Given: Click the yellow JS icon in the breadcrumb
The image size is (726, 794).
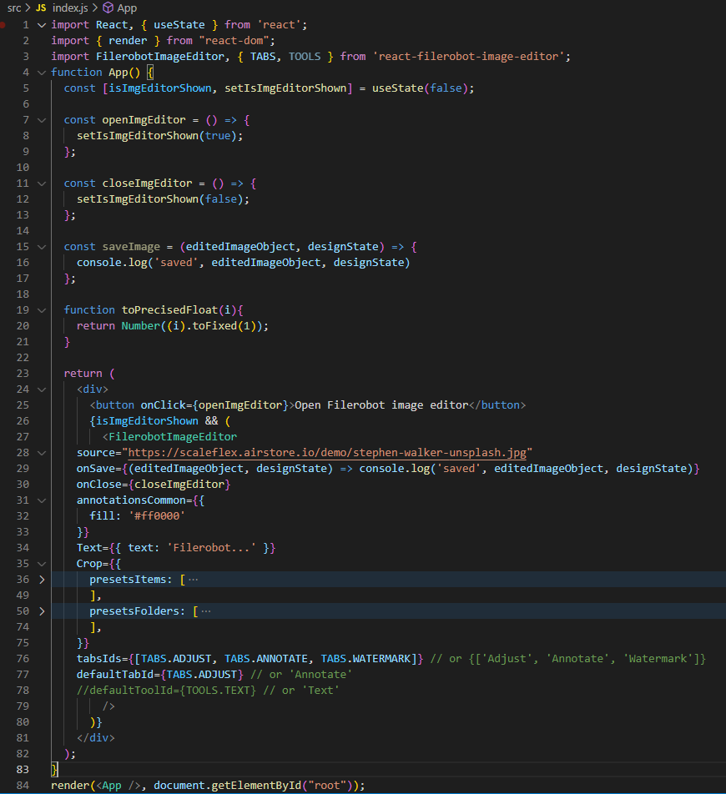Looking at the screenshot, I should [40, 8].
